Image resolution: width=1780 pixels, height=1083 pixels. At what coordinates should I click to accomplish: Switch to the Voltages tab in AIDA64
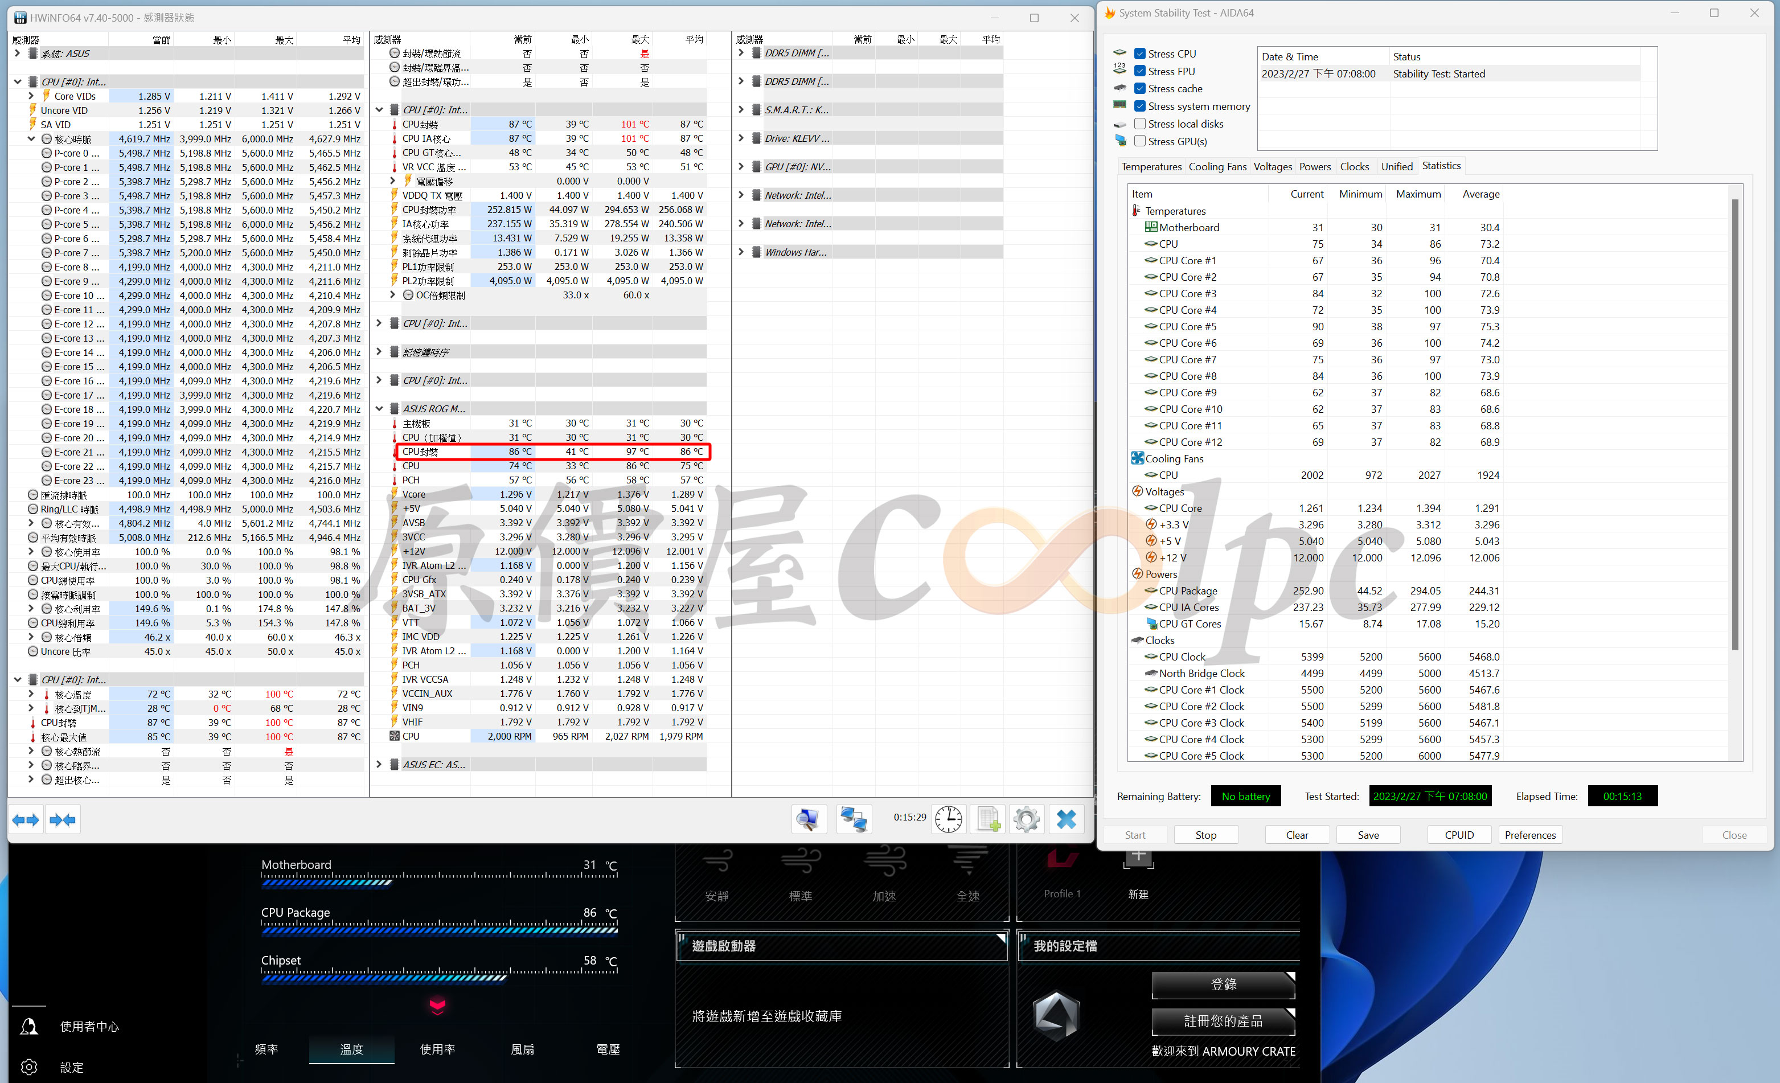[1272, 166]
